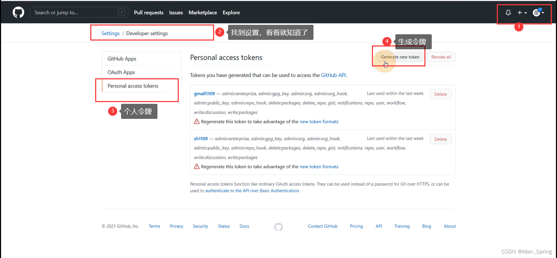557x258 pixels.
Task: Click the © 2021 GitHub, Inc. text
Action: (120, 226)
